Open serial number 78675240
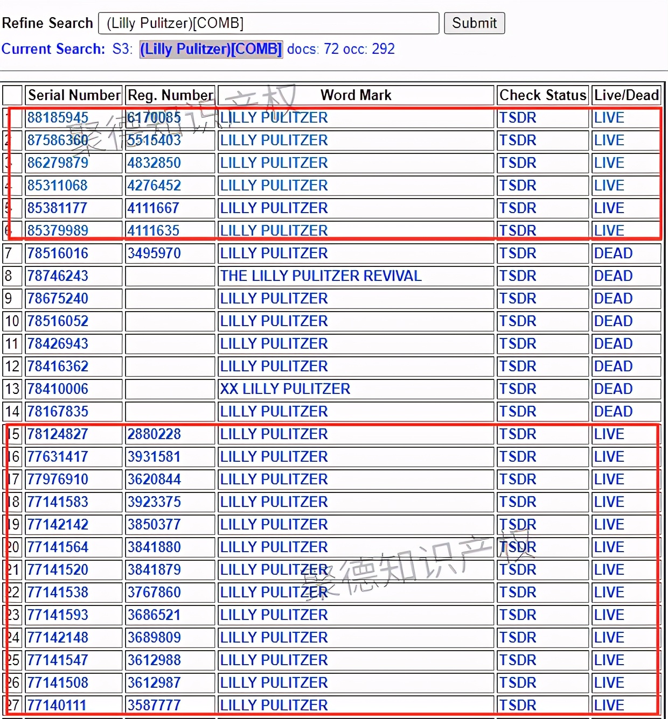This screenshot has width=668, height=719. pos(58,298)
